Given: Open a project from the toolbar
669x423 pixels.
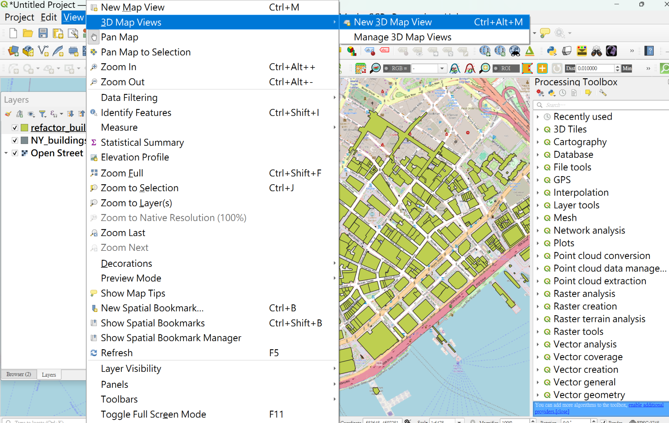Looking at the screenshot, I should coord(28,33).
